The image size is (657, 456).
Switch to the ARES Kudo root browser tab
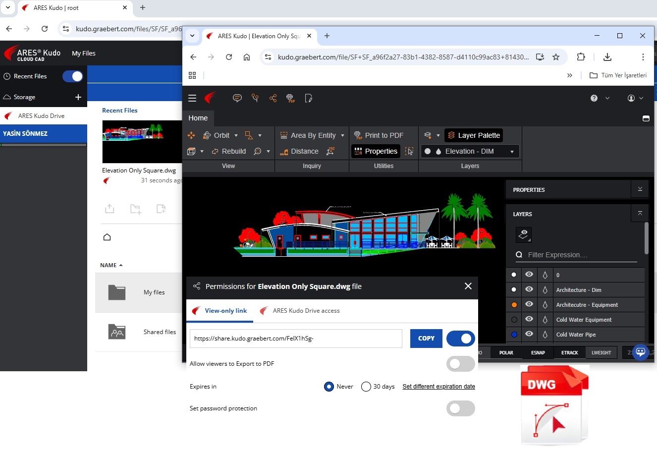74,8
